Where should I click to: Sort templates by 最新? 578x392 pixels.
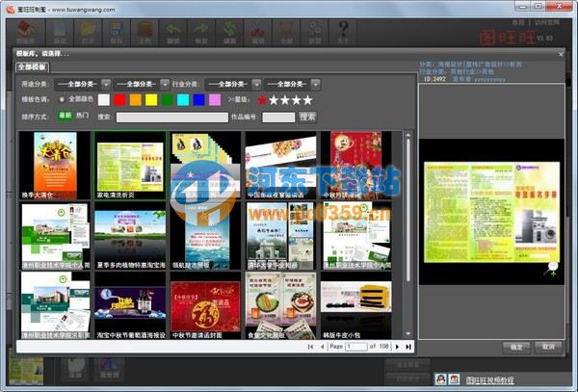coord(65,116)
